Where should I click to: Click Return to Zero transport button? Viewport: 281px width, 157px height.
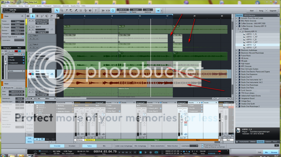[x=135, y=152]
